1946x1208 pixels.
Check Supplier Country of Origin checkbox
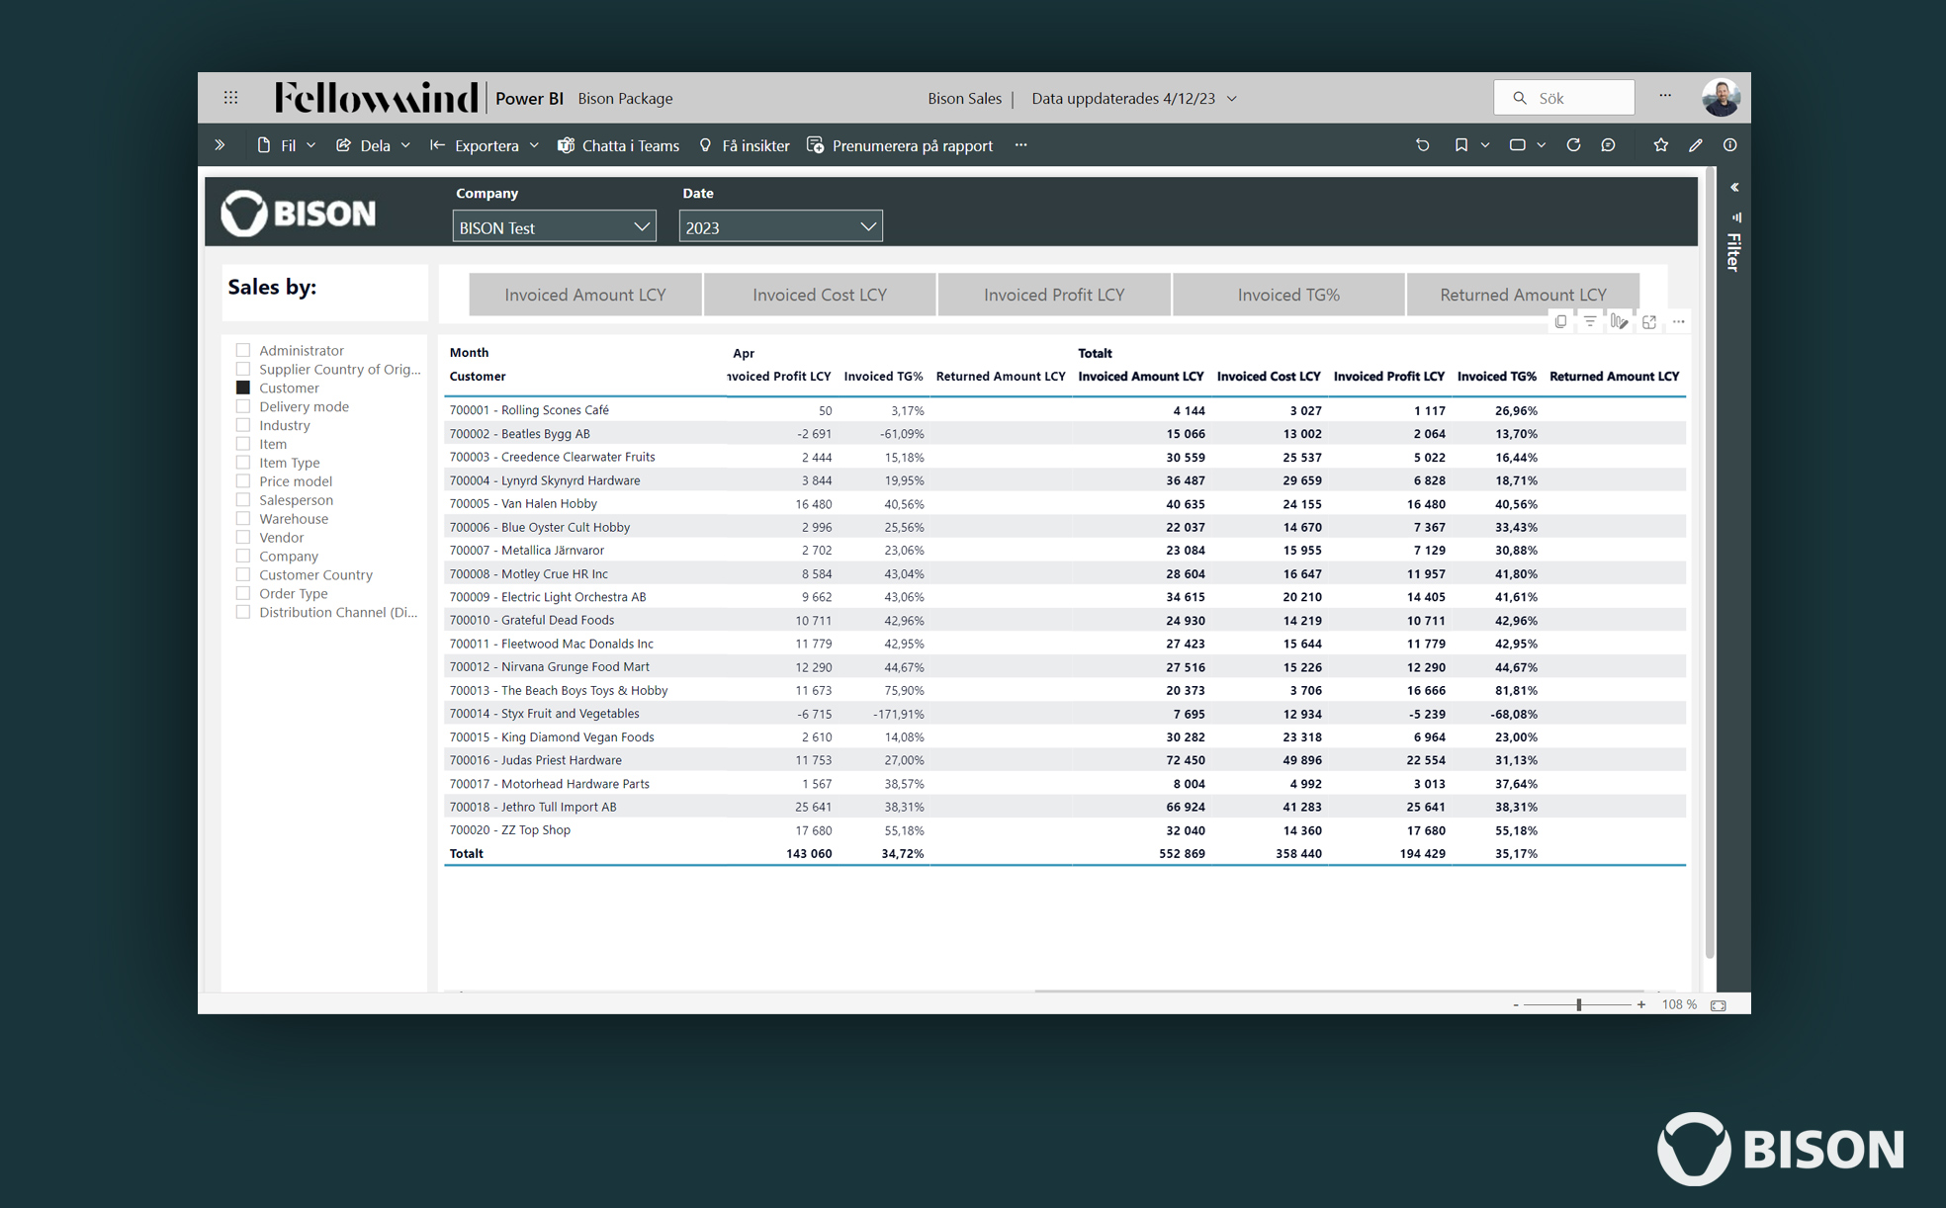pos(243,369)
